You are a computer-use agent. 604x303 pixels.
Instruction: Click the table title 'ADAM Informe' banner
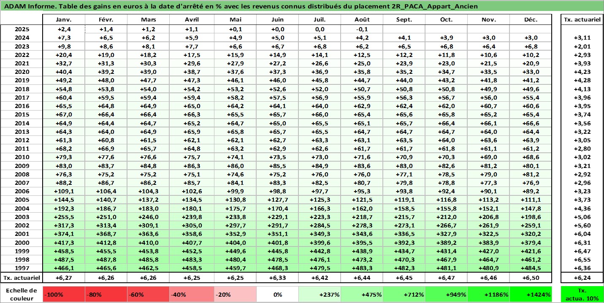(x=302, y=6)
